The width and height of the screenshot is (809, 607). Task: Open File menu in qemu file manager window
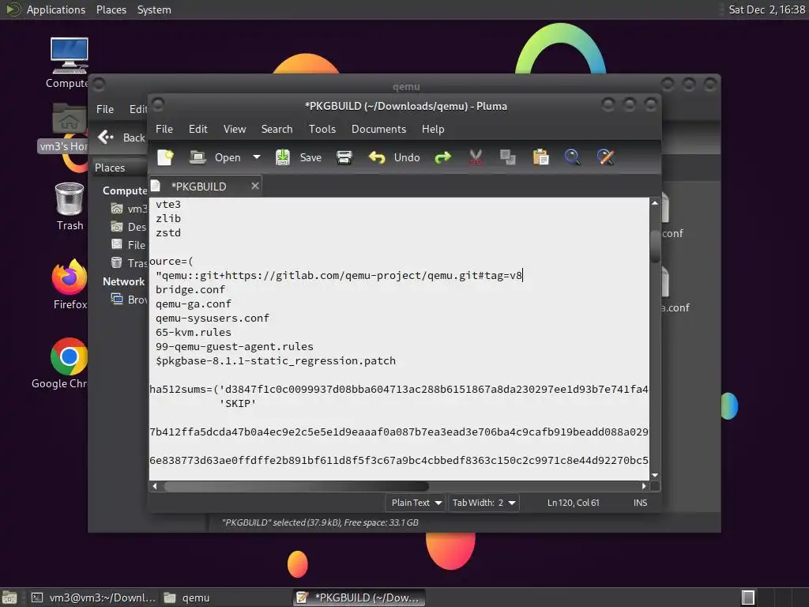(105, 109)
